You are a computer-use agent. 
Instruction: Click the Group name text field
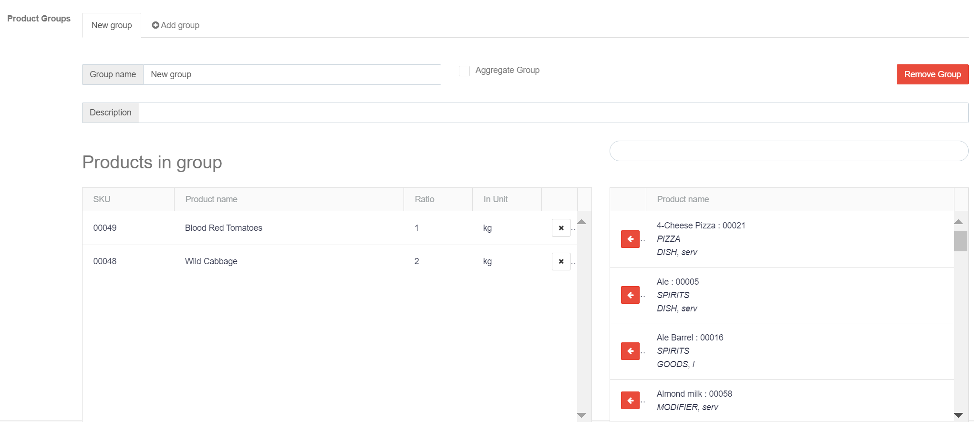[291, 75]
